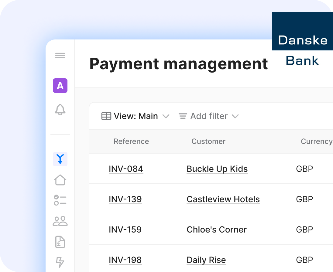Click the invoice with pound sign icon
The width and height of the screenshot is (333, 272).
(60, 242)
